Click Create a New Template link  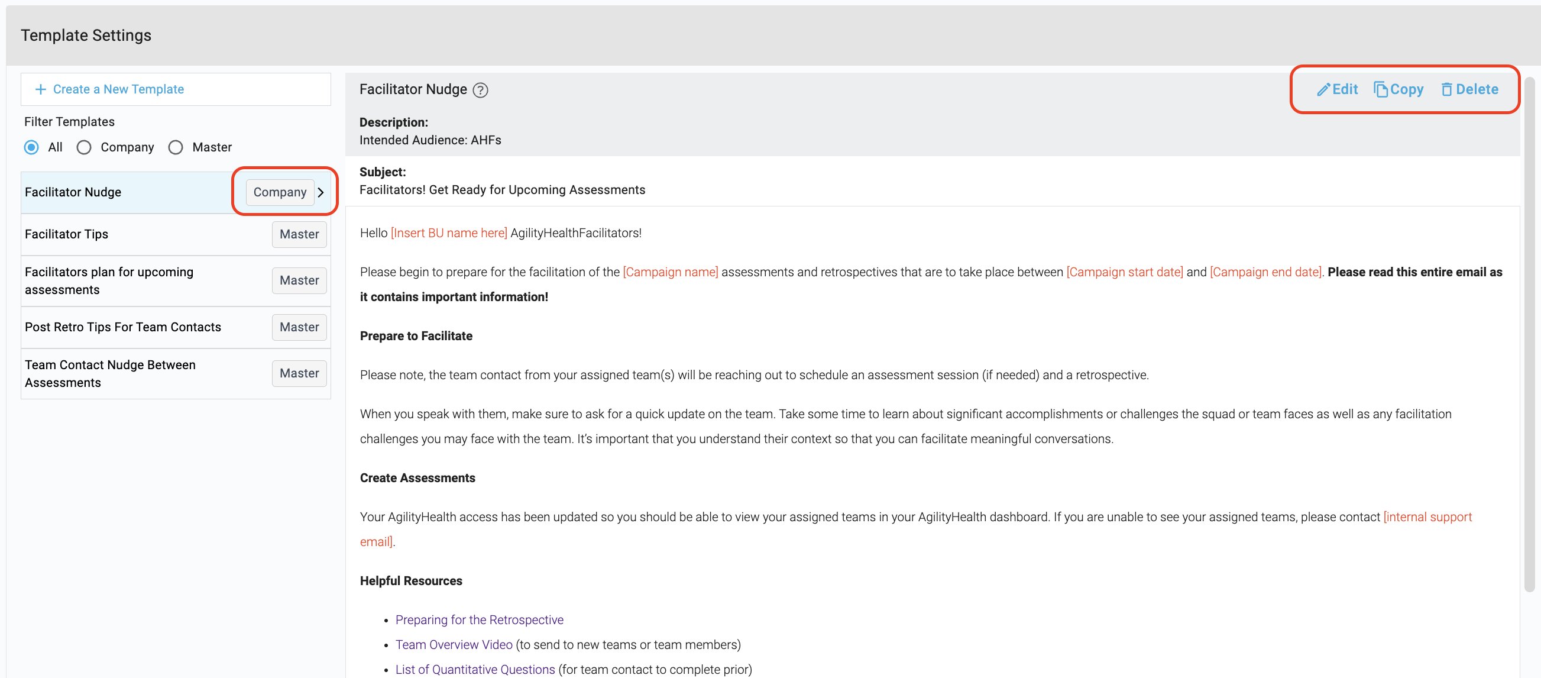point(118,89)
